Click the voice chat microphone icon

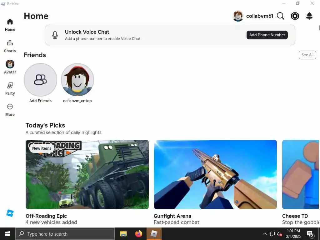(55, 35)
